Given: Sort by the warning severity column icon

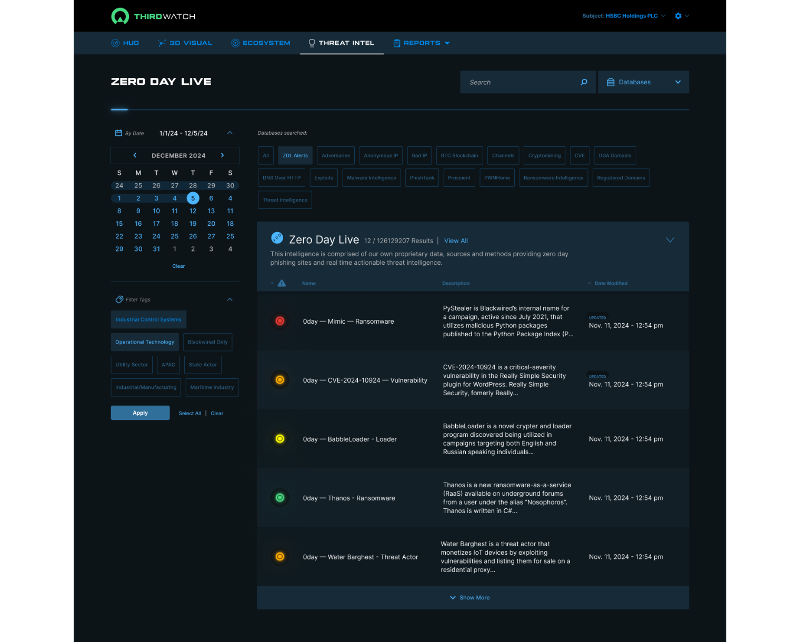Looking at the screenshot, I should [x=282, y=283].
